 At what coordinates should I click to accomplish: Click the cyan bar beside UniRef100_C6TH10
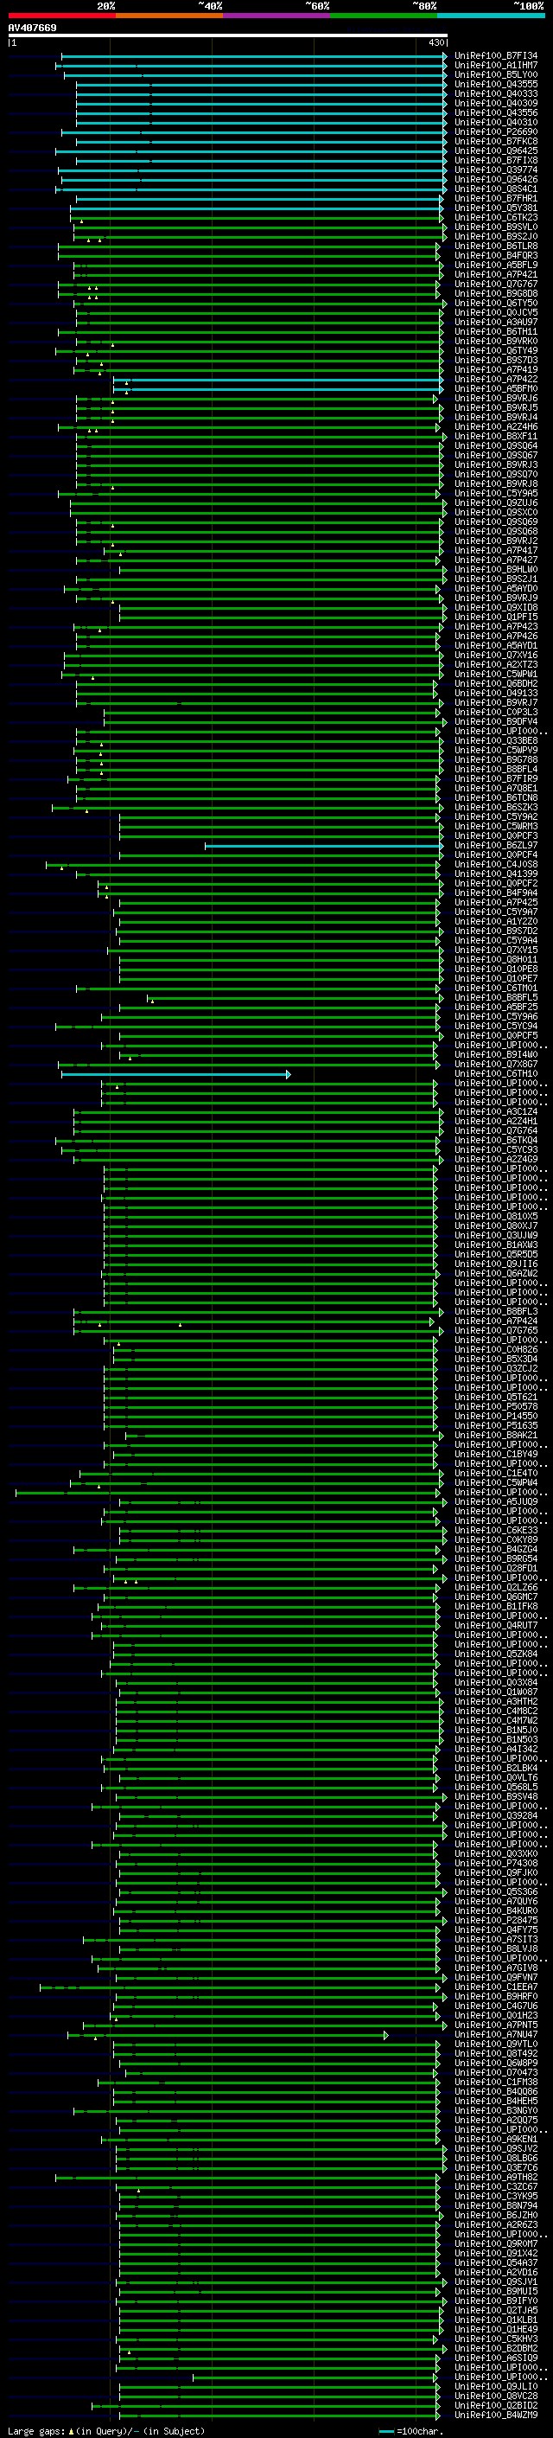click(175, 1074)
